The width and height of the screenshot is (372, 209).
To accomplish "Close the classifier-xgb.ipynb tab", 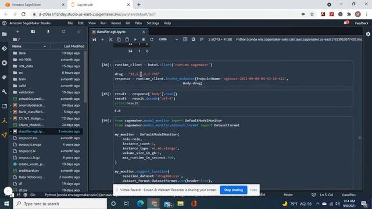I will [144, 32].
